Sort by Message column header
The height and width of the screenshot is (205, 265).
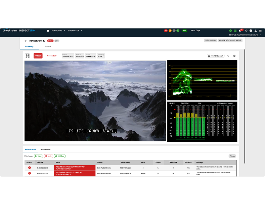200,162
